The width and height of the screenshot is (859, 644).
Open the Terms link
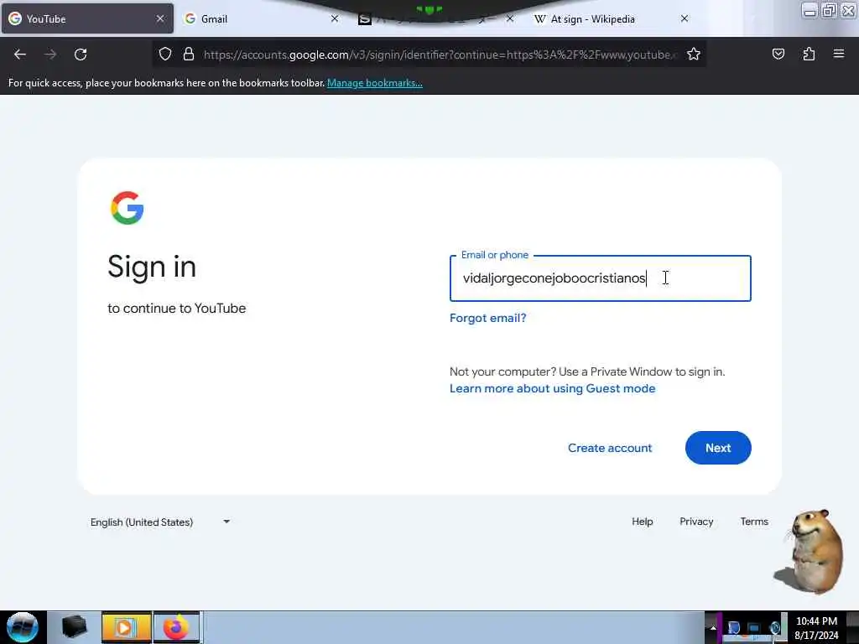(x=754, y=522)
